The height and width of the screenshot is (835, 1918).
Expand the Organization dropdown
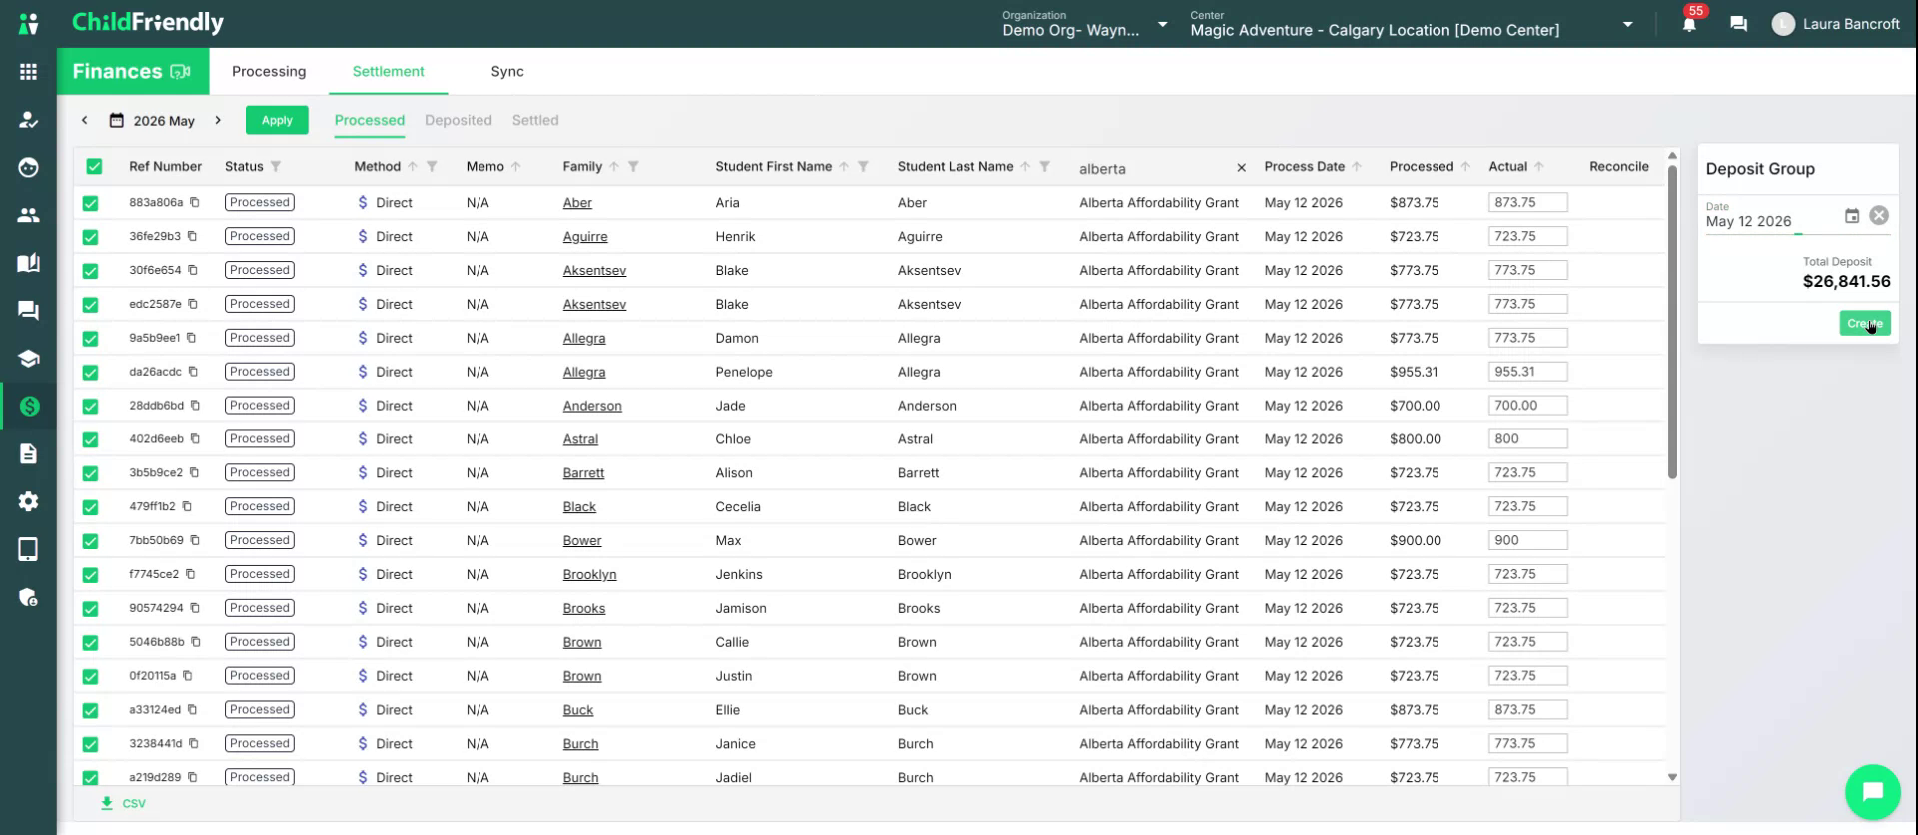coord(1162,24)
